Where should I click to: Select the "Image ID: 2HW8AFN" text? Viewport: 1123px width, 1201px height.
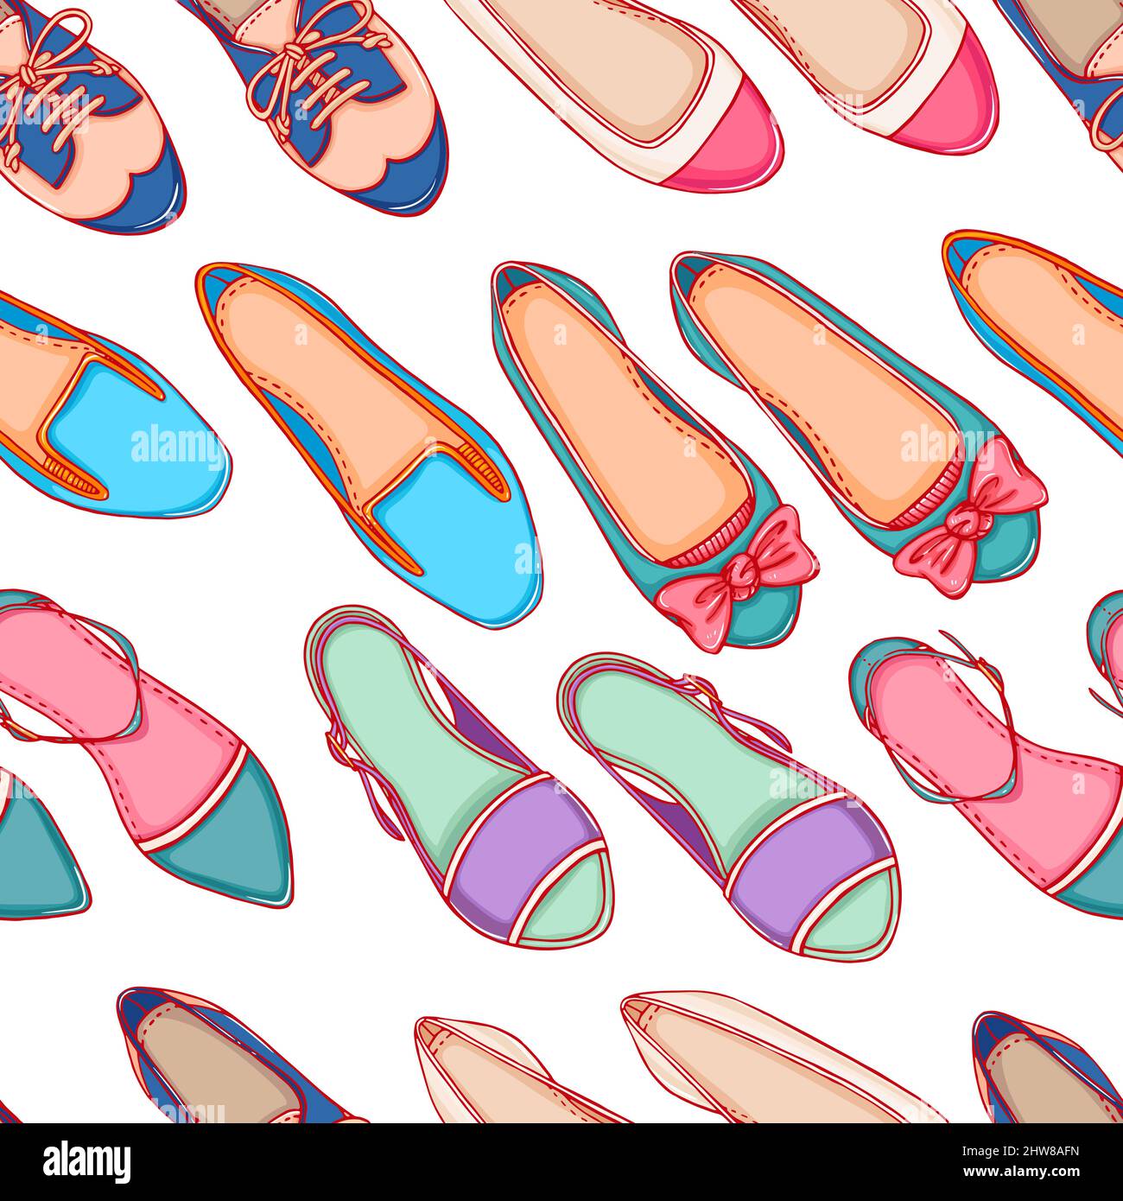[1021, 1152]
